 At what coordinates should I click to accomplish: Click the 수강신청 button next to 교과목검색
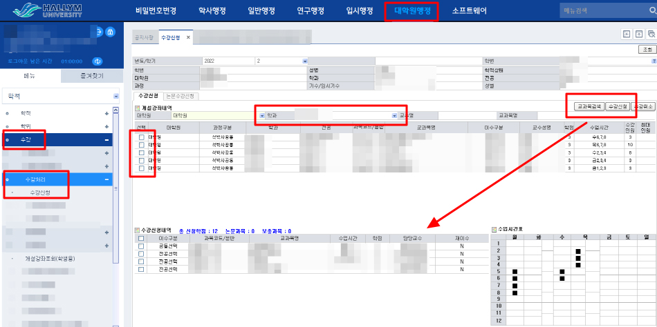tap(617, 106)
